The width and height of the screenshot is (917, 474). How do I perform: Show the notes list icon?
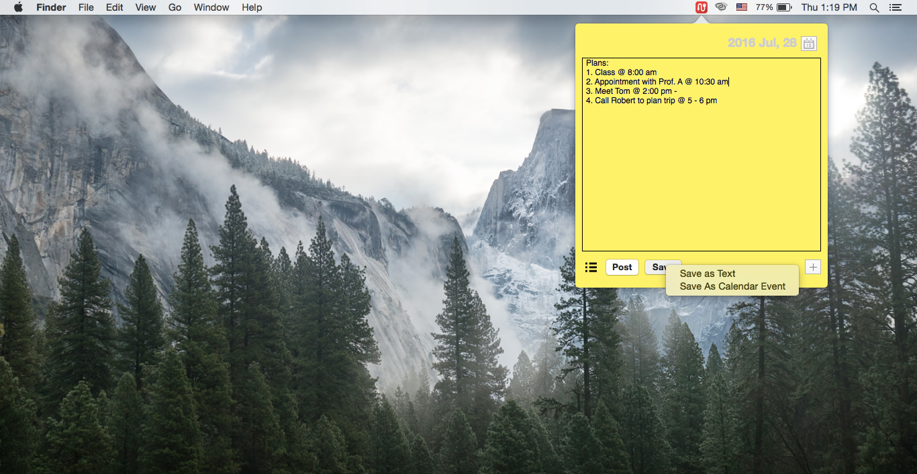(591, 268)
